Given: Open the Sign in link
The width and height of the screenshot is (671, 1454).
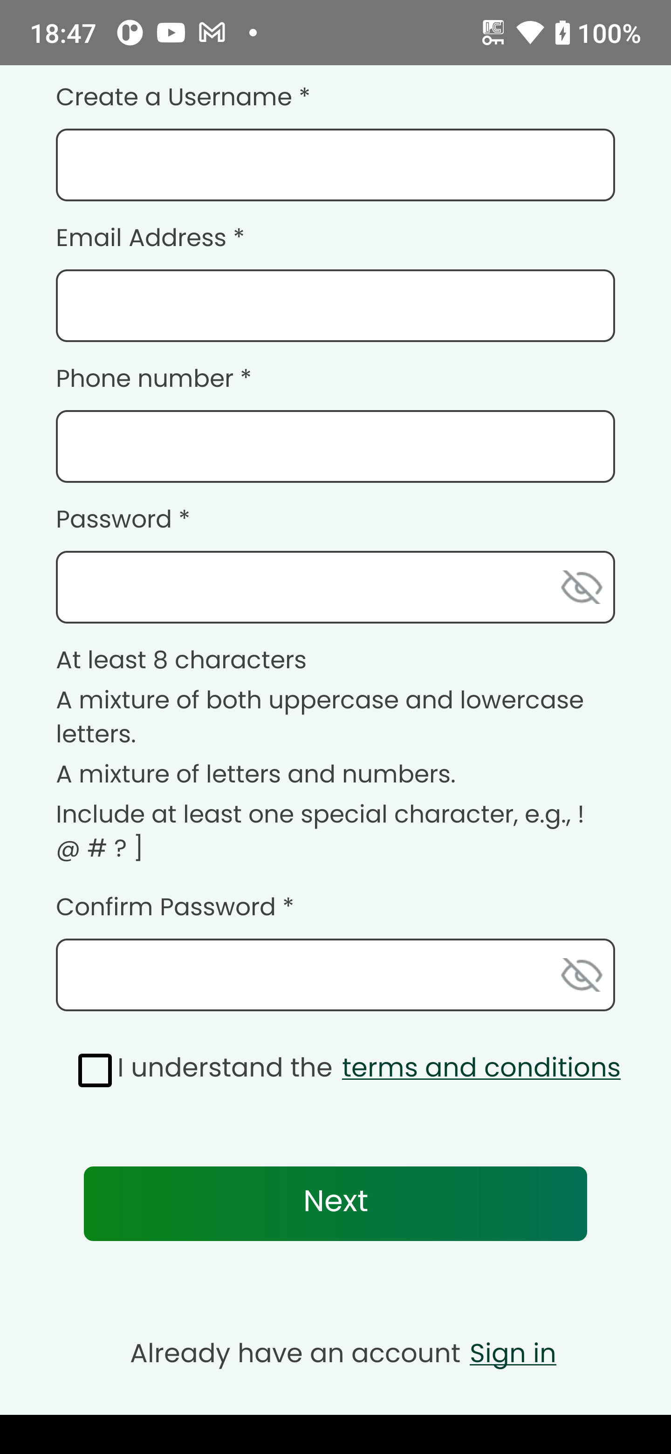Looking at the screenshot, I should point(513,1353).
